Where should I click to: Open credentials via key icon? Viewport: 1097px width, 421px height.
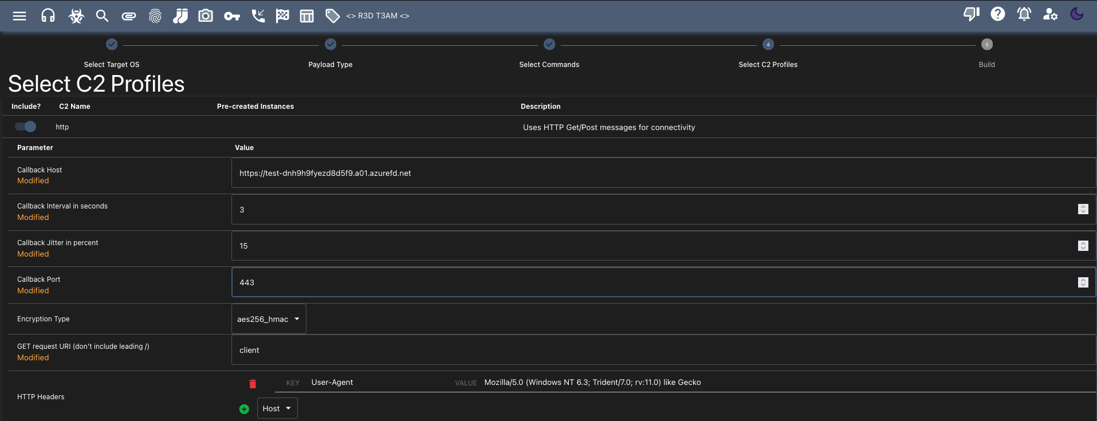coord(231,16)
